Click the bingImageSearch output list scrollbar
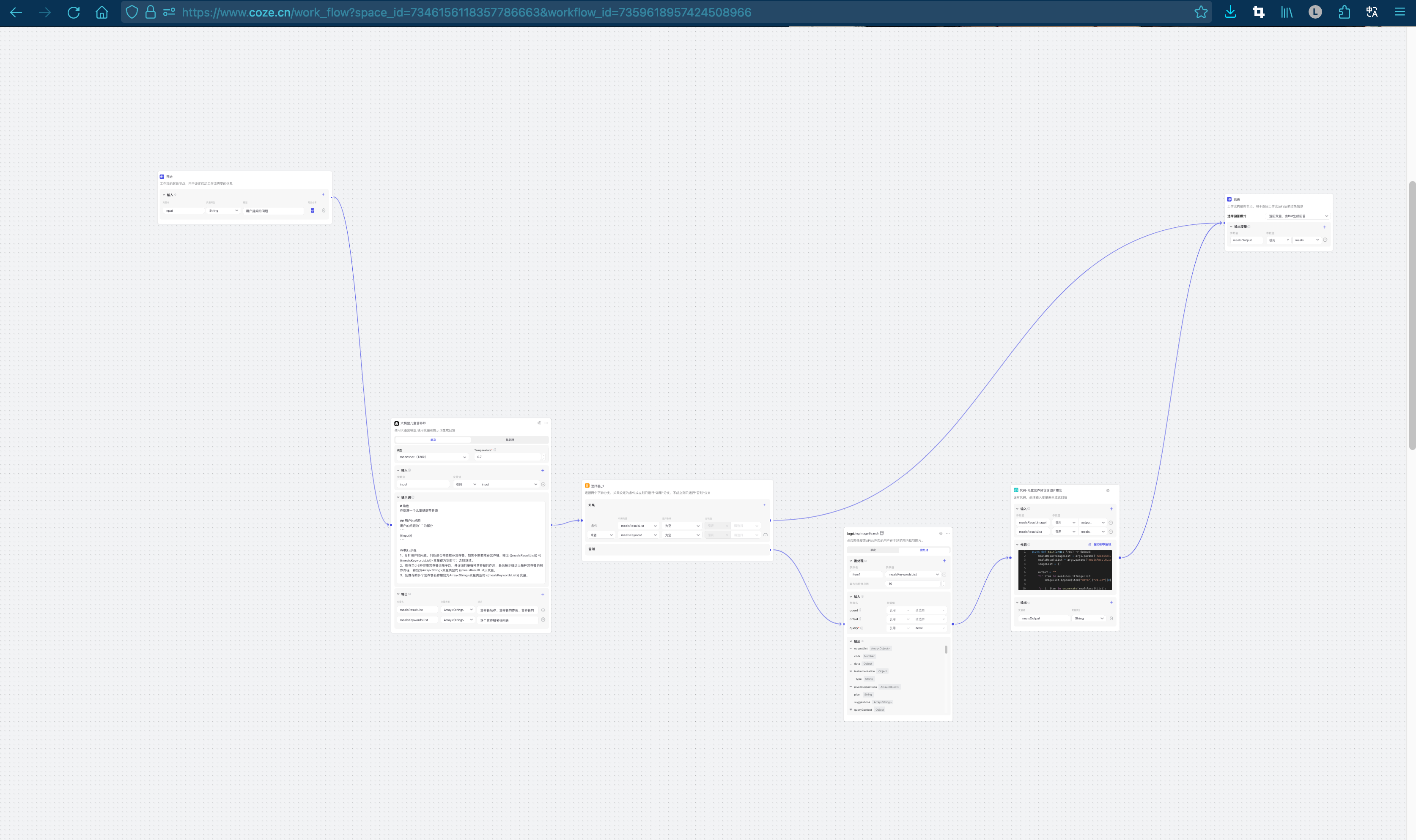The width and height of the screenshot is (1416, 840). pos(946,650)
